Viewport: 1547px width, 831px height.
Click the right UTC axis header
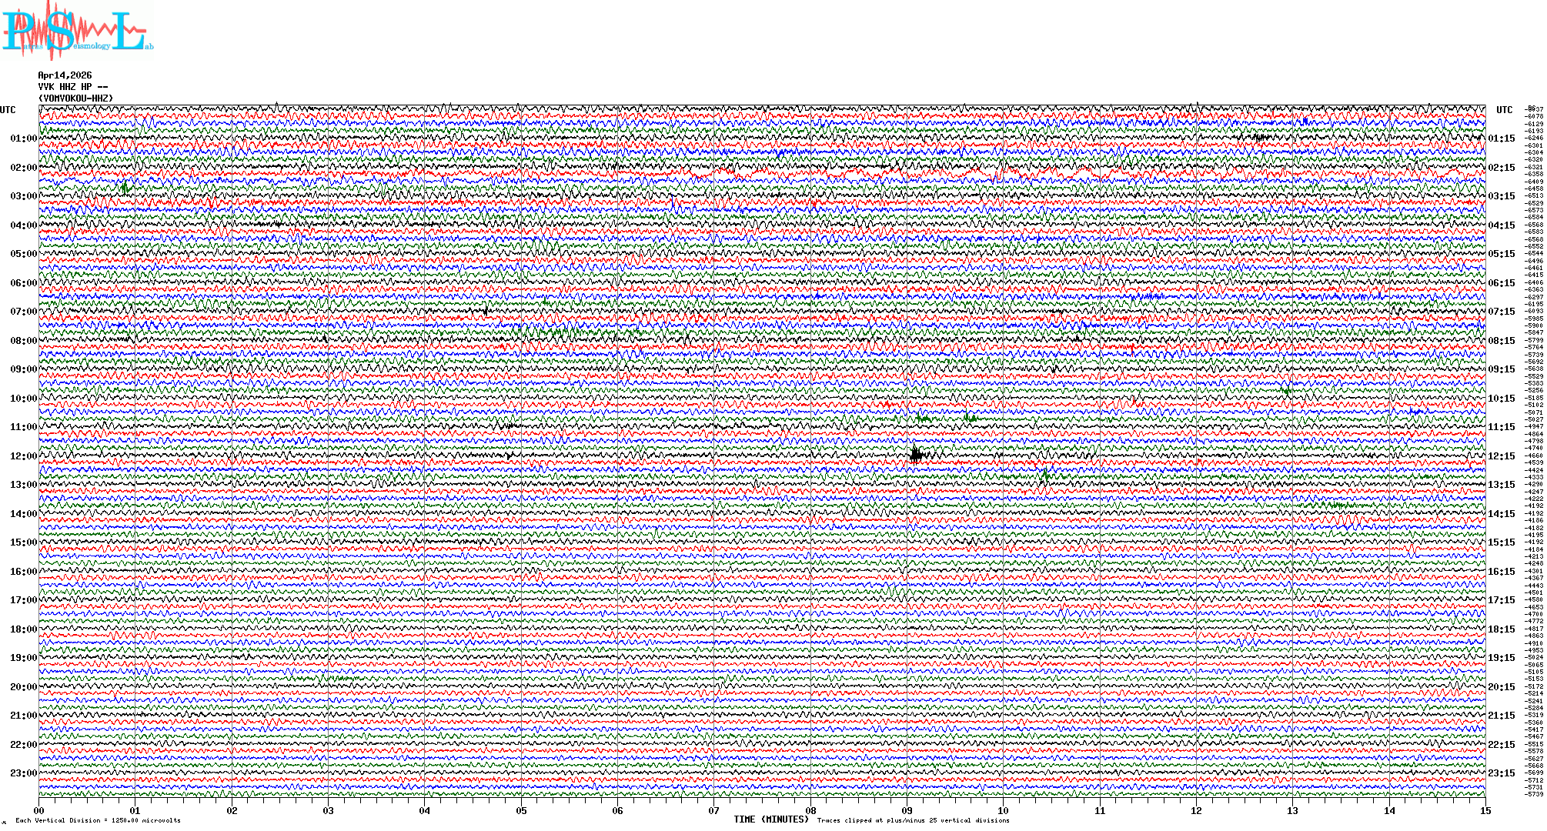tap(1504, 110)
